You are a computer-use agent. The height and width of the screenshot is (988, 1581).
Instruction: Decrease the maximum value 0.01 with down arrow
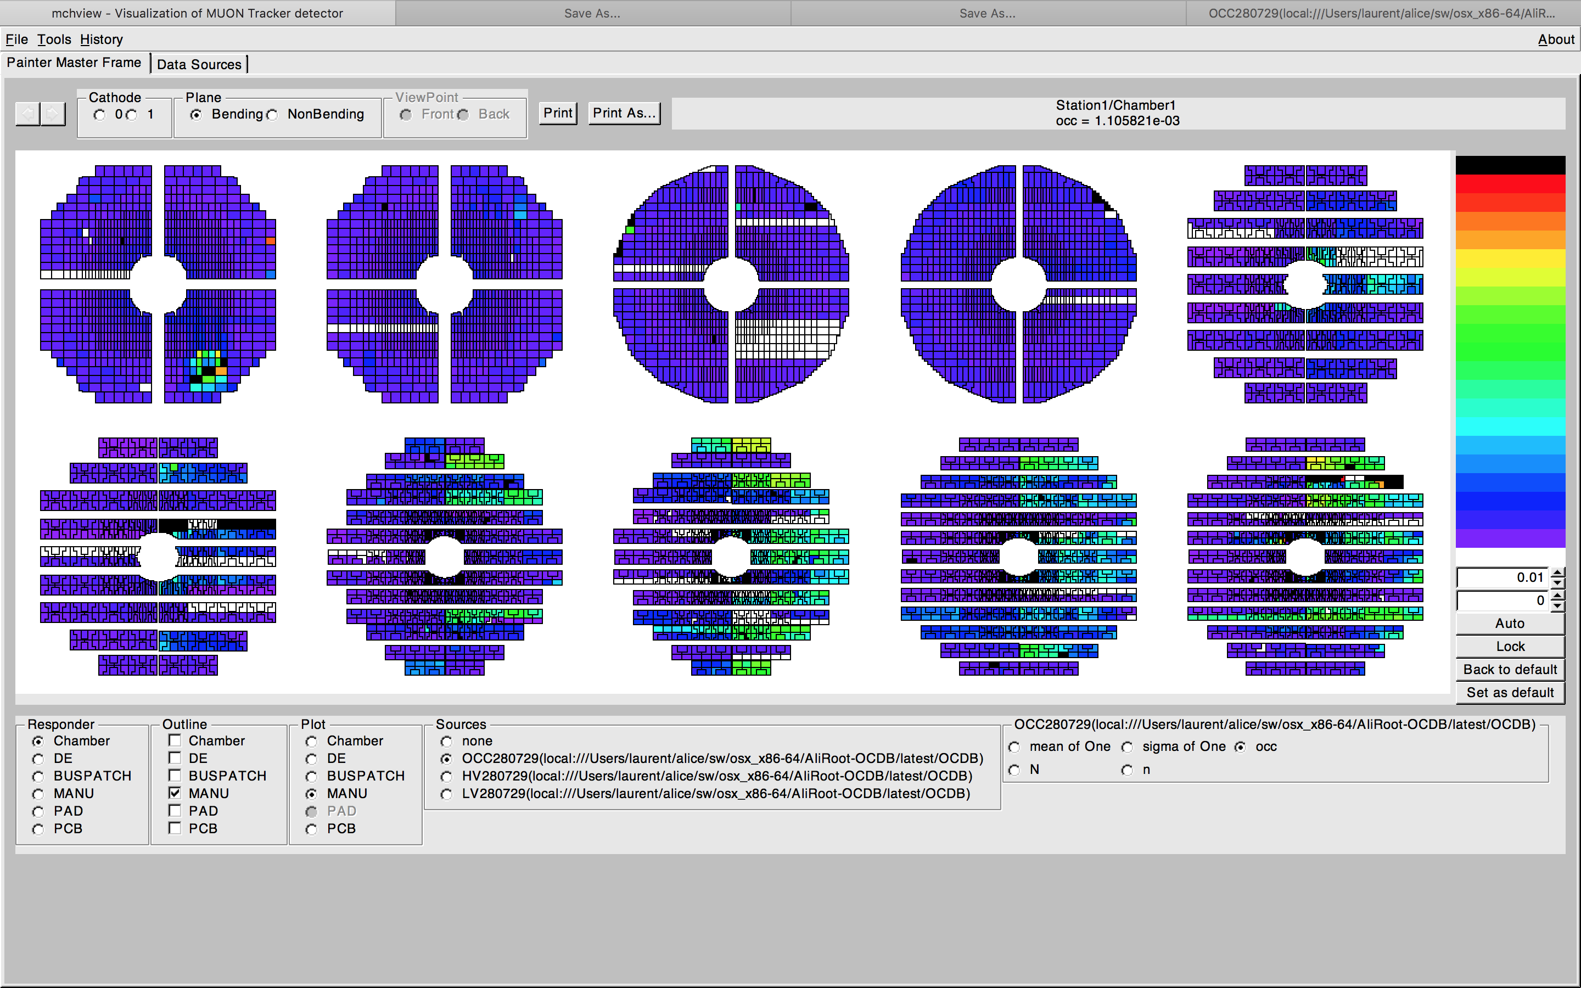pyautogui.click(x=1557, y=582)
